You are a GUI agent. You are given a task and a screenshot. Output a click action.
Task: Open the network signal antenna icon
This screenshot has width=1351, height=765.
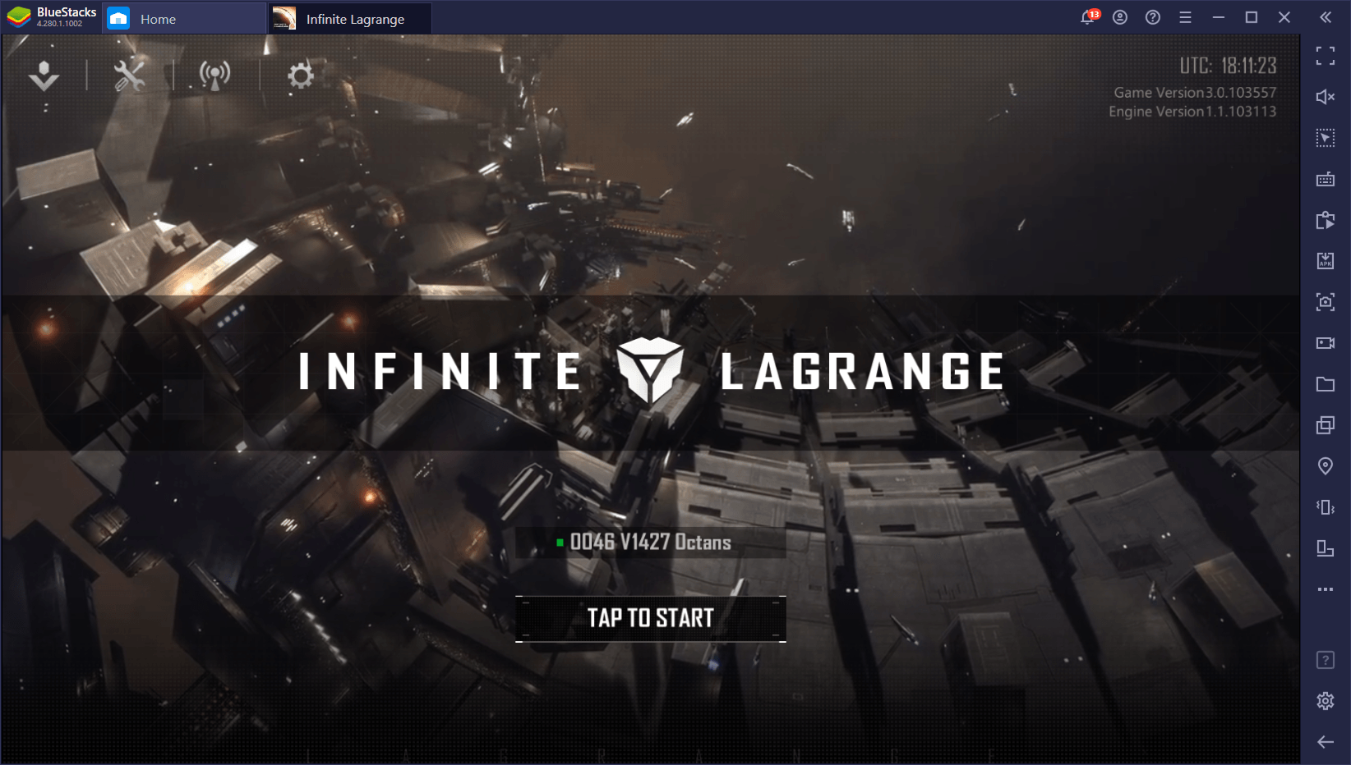click(x=215, y=76)
